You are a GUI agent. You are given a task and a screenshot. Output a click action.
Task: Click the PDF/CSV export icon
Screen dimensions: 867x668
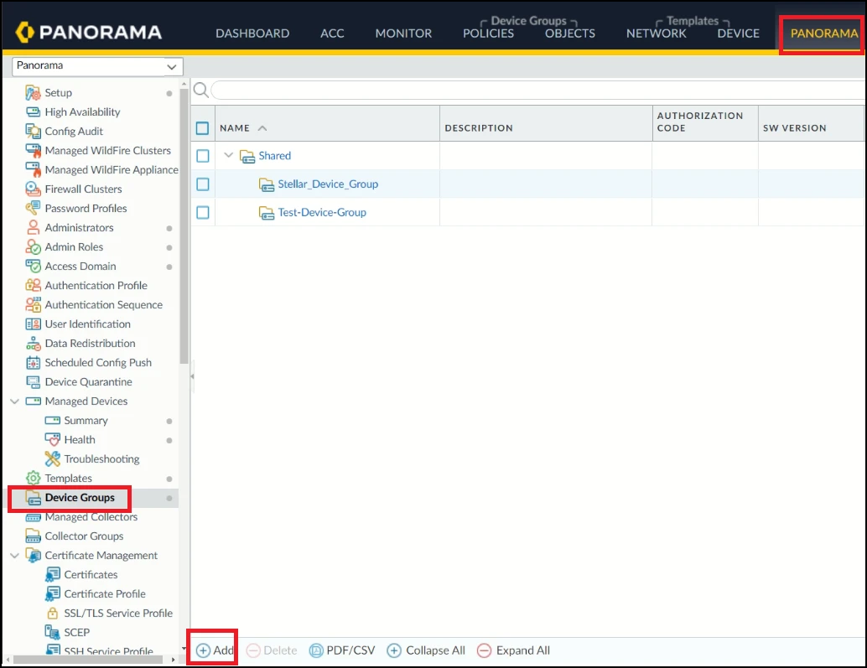point(316,650)
